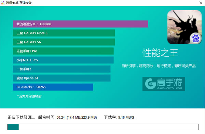205x134 pixels.
Task: Click the 下载率: 9.16 MB/S speed text
Action: [119, 117]
